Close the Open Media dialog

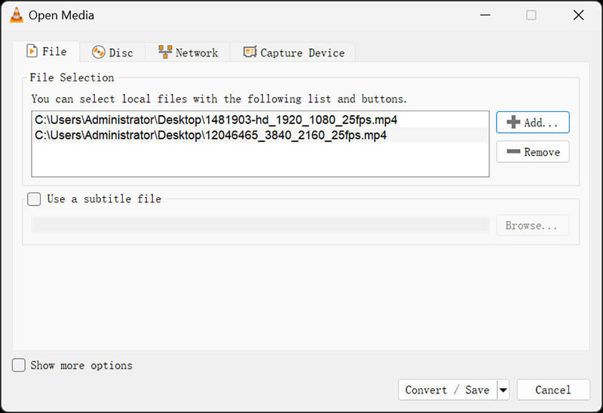point(578,15)
